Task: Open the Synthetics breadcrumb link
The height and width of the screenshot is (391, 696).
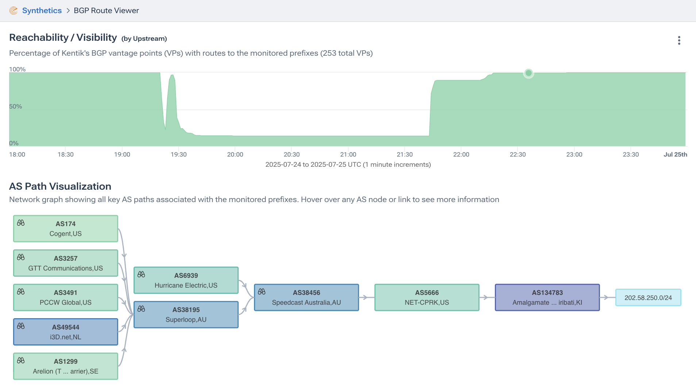Action: tap(42, 11)
